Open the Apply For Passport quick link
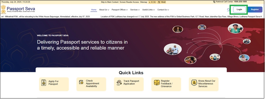This screenshot has width=265, height=99. click(x=54, y=84)
